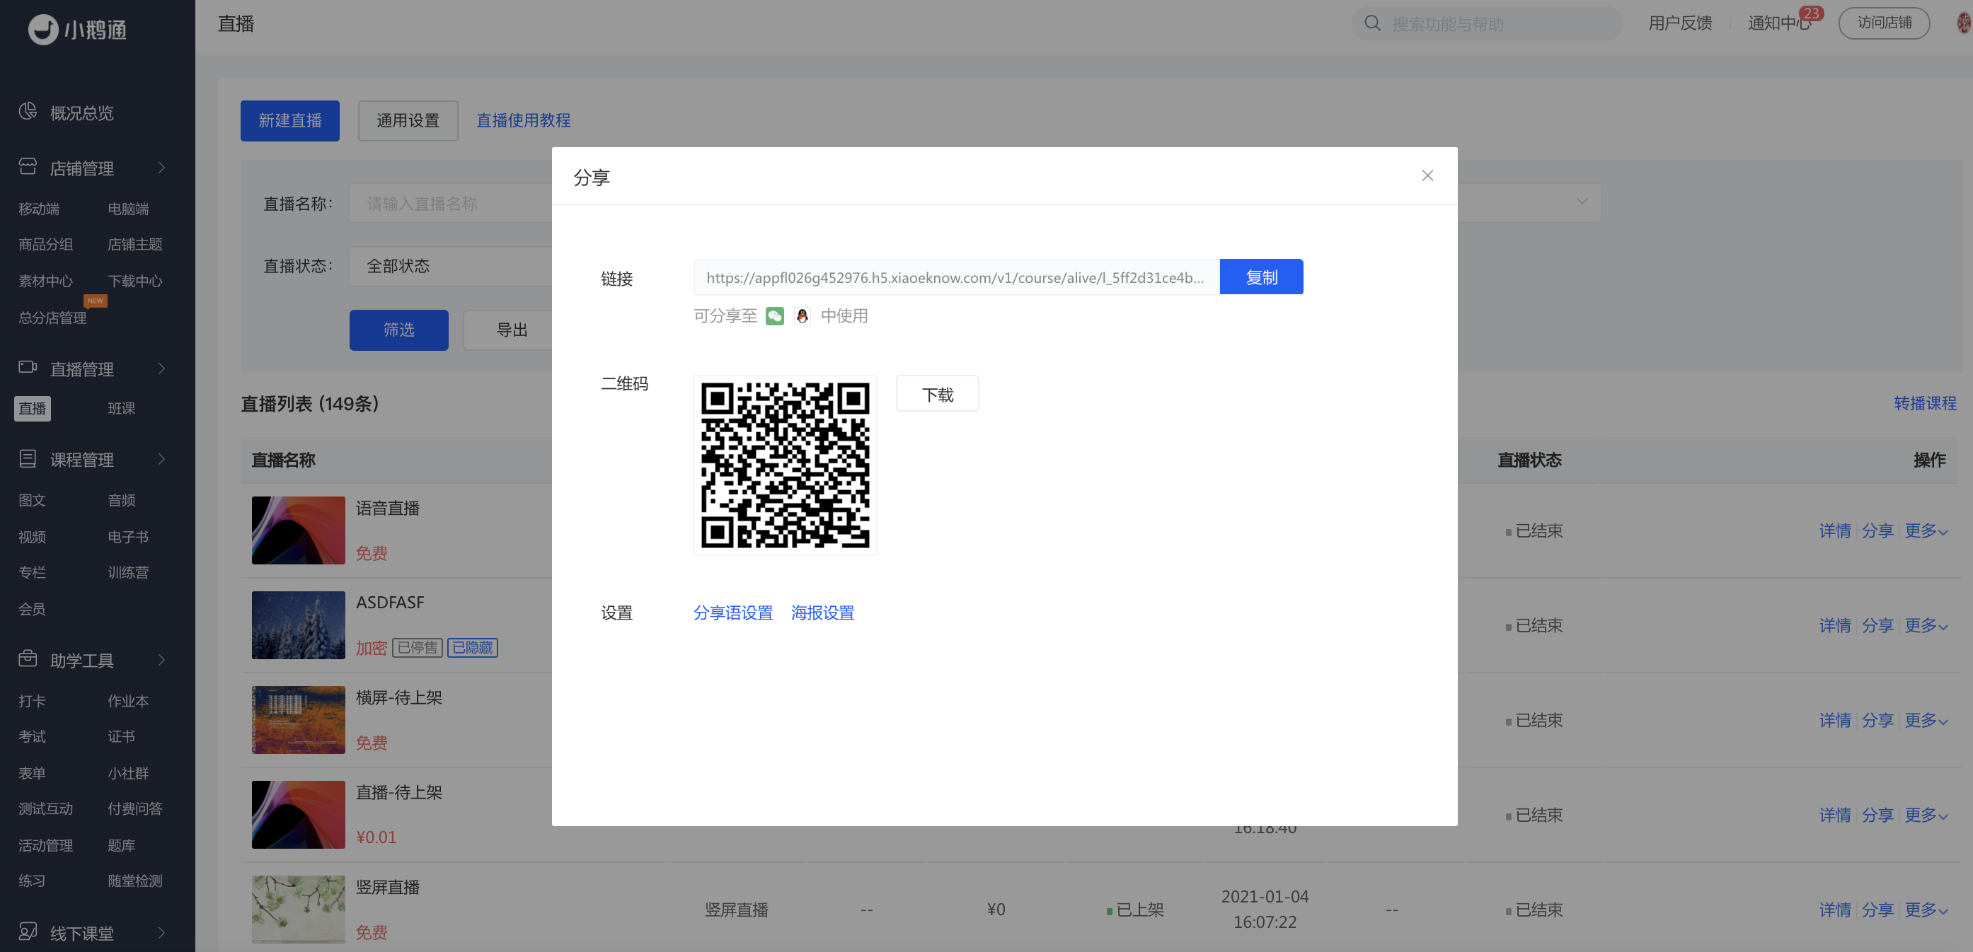1973x952 pixels.
Task: Click 转播课程 link
Action: (1926, 403)
